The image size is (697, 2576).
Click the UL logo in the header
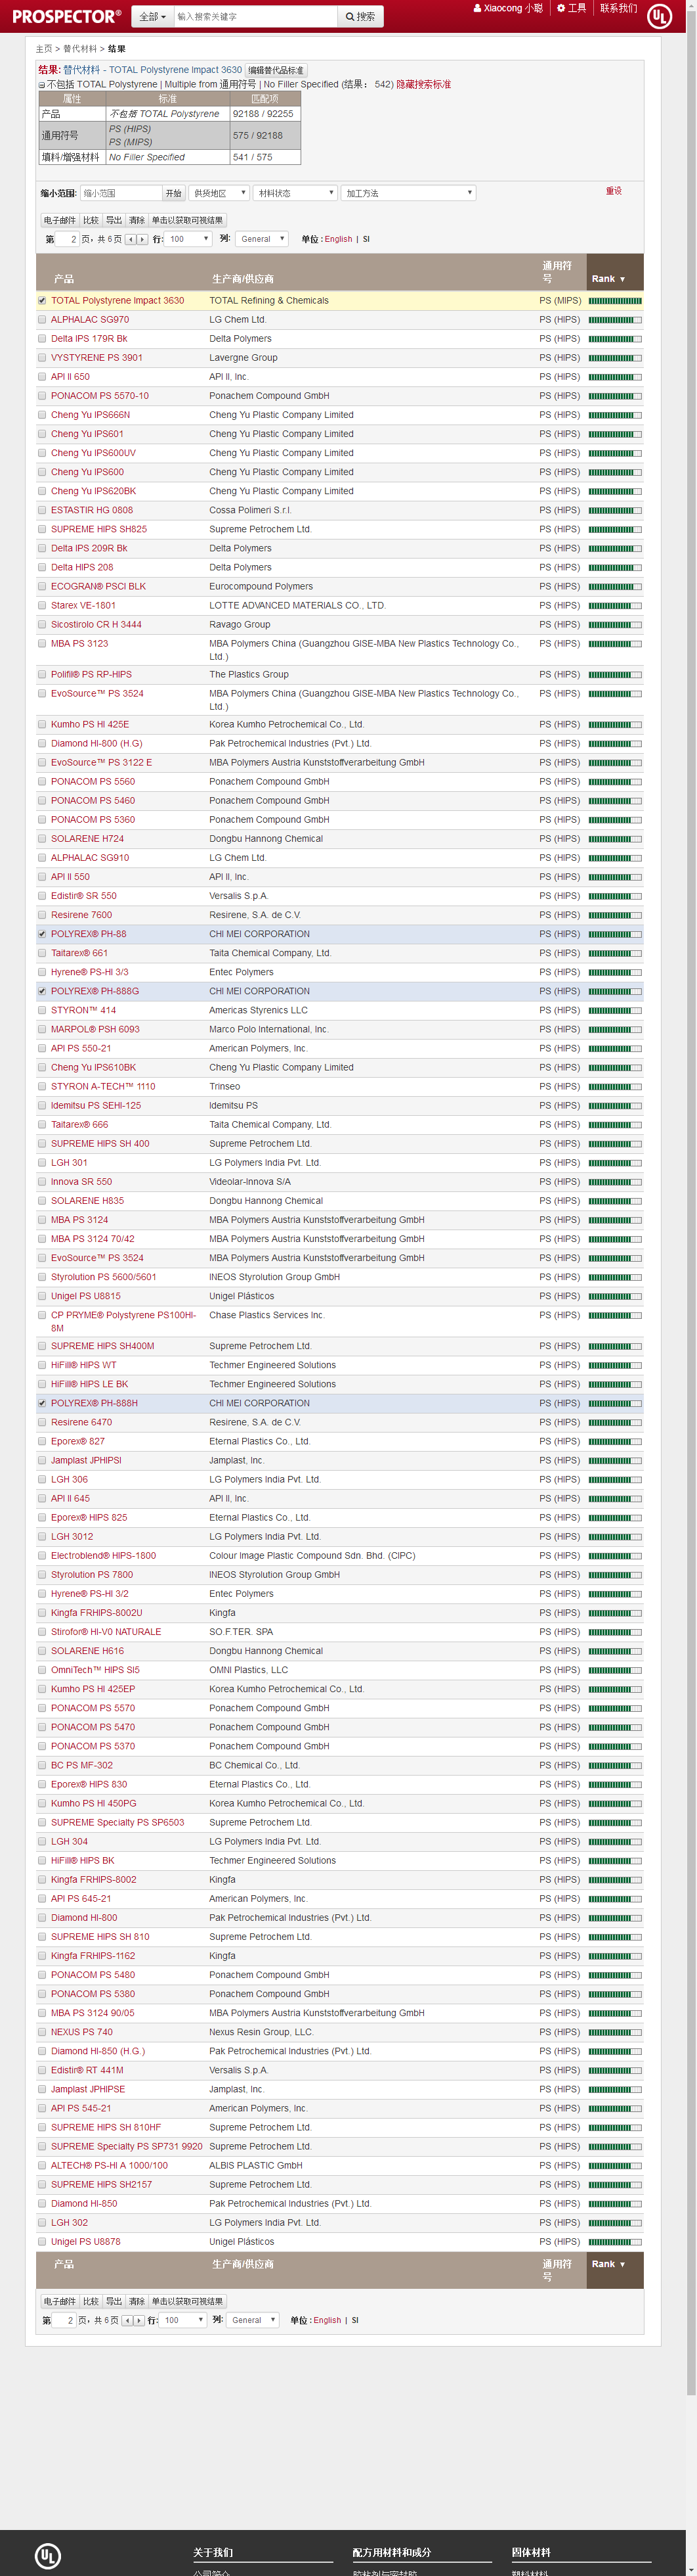point(659,16)
